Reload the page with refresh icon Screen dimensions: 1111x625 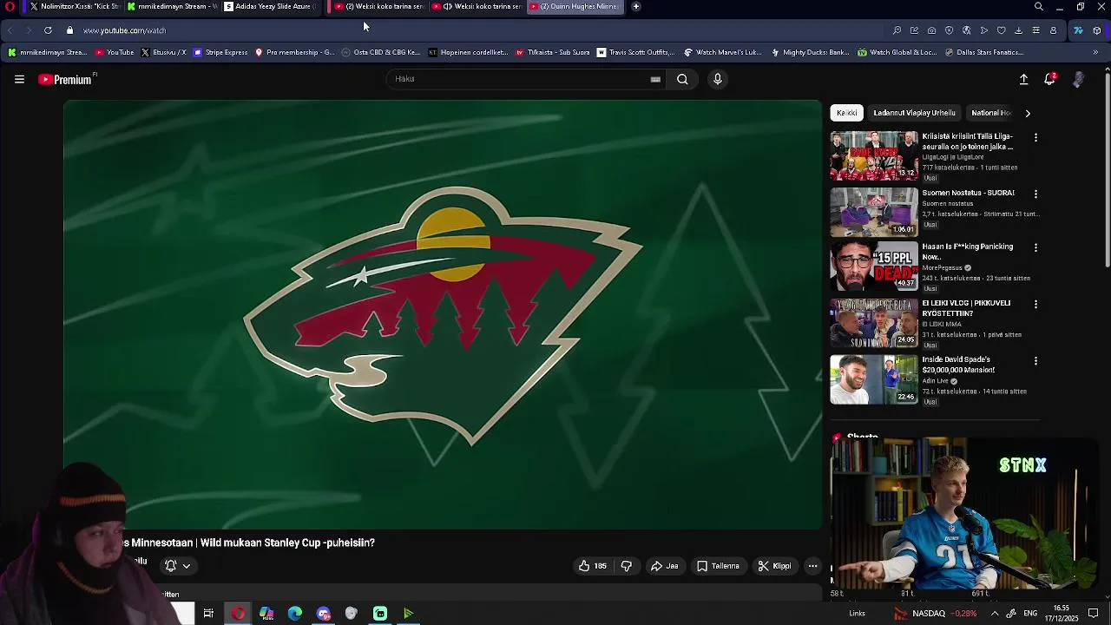pos(48,30)
